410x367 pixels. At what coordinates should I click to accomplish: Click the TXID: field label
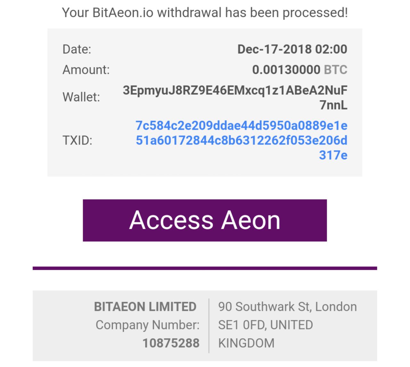click(77, 140)
